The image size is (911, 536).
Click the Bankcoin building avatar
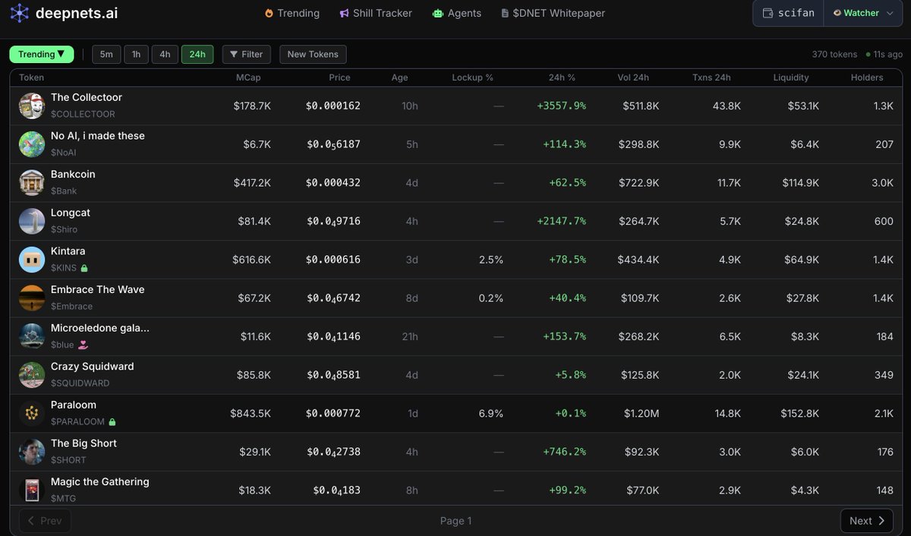coord(32,183)
